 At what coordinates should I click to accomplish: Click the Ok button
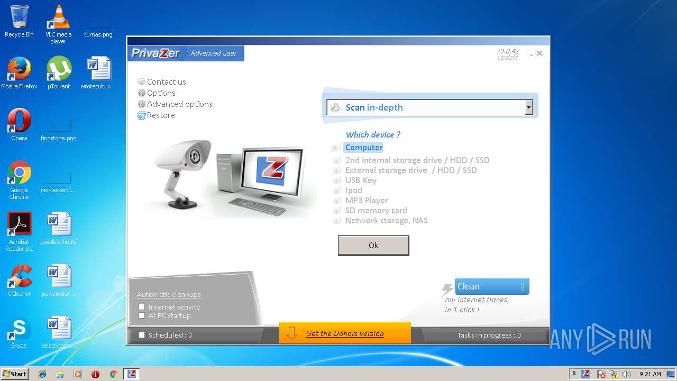(x=373, y=245)
